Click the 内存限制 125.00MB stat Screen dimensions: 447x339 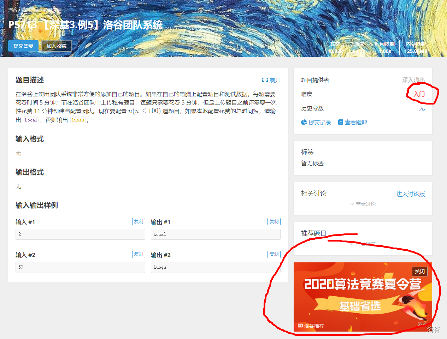tap(416, 48)
